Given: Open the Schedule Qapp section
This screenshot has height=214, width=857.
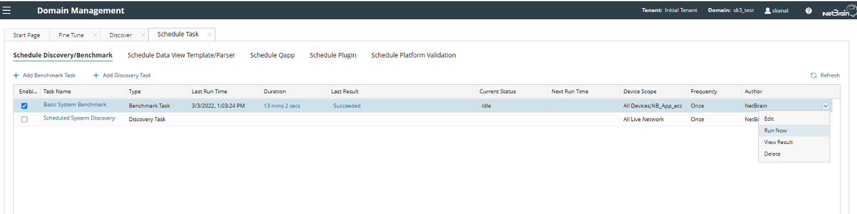Looking at the screenshot, I should [x=272, y=55].
